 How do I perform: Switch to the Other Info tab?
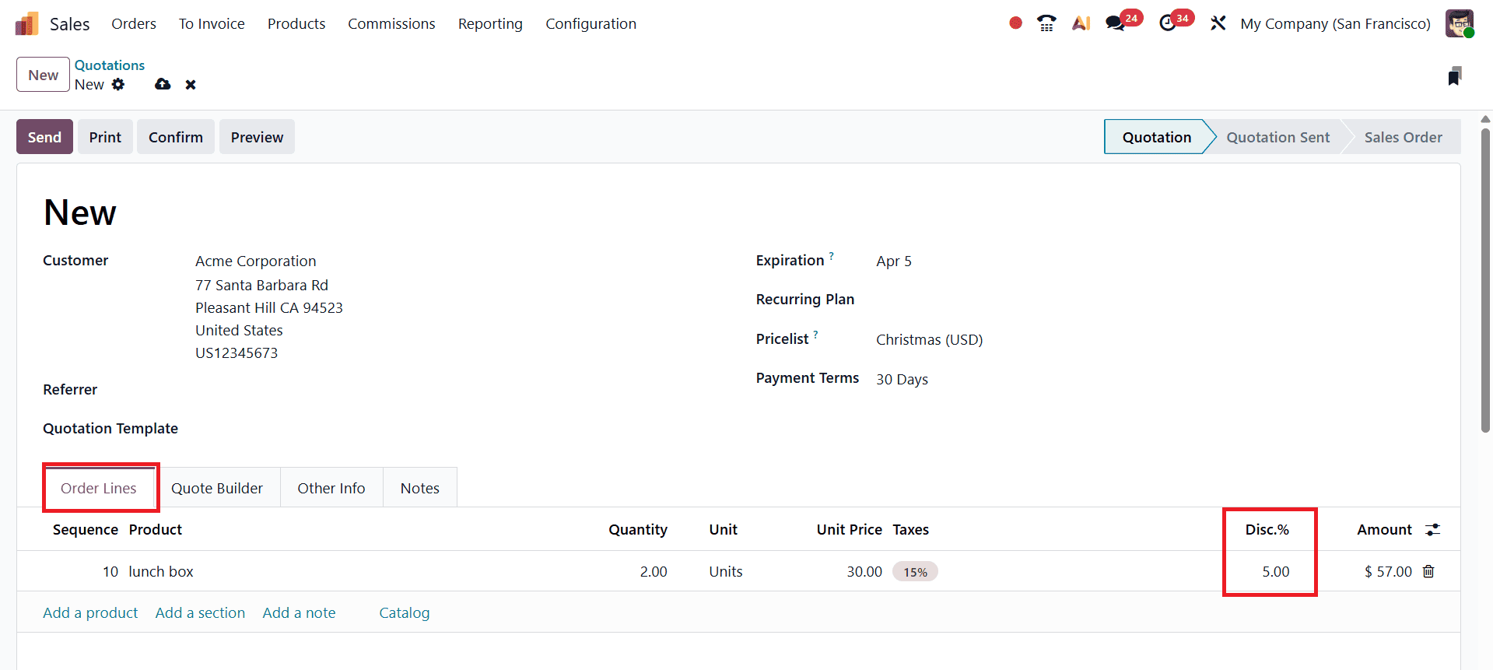coord(331,488)
